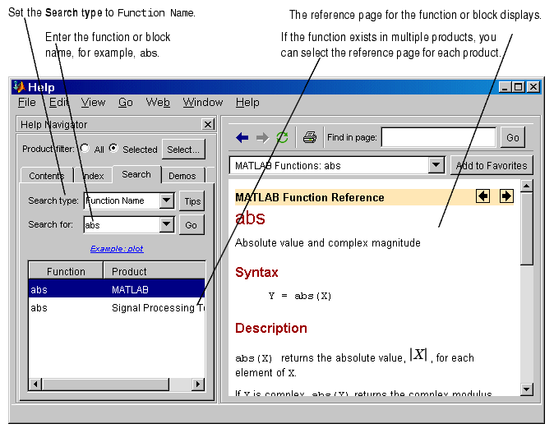Go back with the blue arrow
The height and width of the screenshot is (433, 554).
(x=242, y=137)
